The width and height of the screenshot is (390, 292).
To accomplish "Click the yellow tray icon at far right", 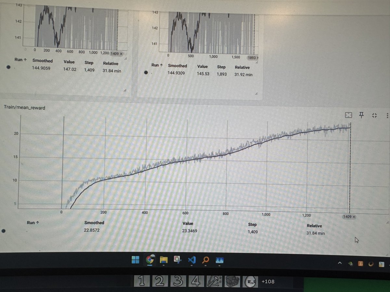I will click(382, 265).
